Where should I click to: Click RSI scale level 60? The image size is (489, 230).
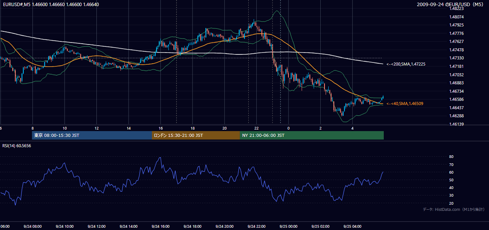[x=451, y=172]
